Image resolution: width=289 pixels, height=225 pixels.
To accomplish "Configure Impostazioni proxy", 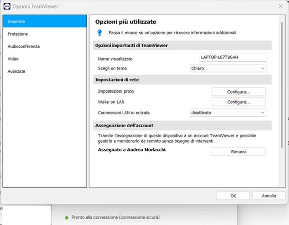I will click(x=239, y=92).
